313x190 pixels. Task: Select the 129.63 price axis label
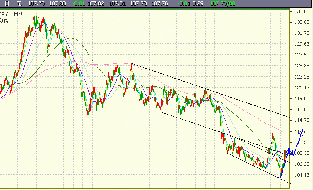[302, 44]
